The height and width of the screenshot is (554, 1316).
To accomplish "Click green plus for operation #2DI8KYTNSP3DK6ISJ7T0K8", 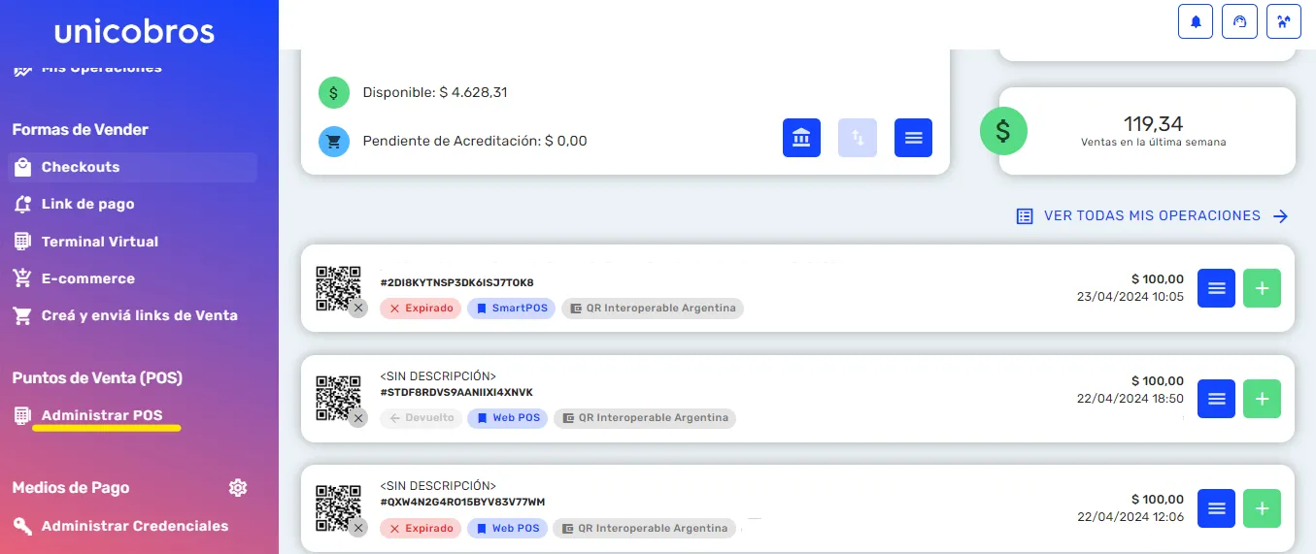I will tap(1263, 288).
